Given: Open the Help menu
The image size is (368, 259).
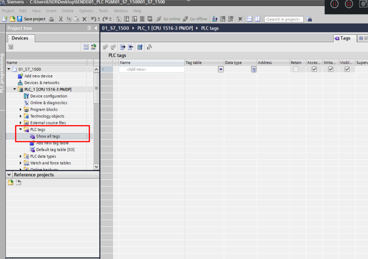Looking at the screenshot, I should click(137, 11).
